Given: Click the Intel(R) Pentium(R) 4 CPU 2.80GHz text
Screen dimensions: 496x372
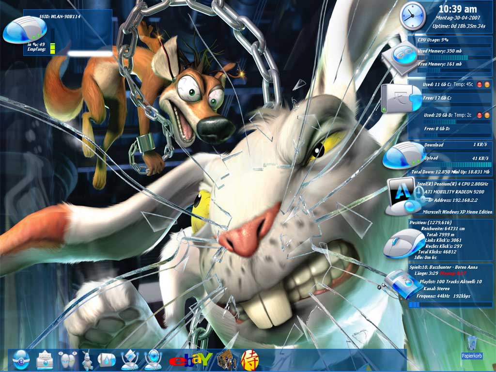Looking at the screenshot, I should click(452, 184).
